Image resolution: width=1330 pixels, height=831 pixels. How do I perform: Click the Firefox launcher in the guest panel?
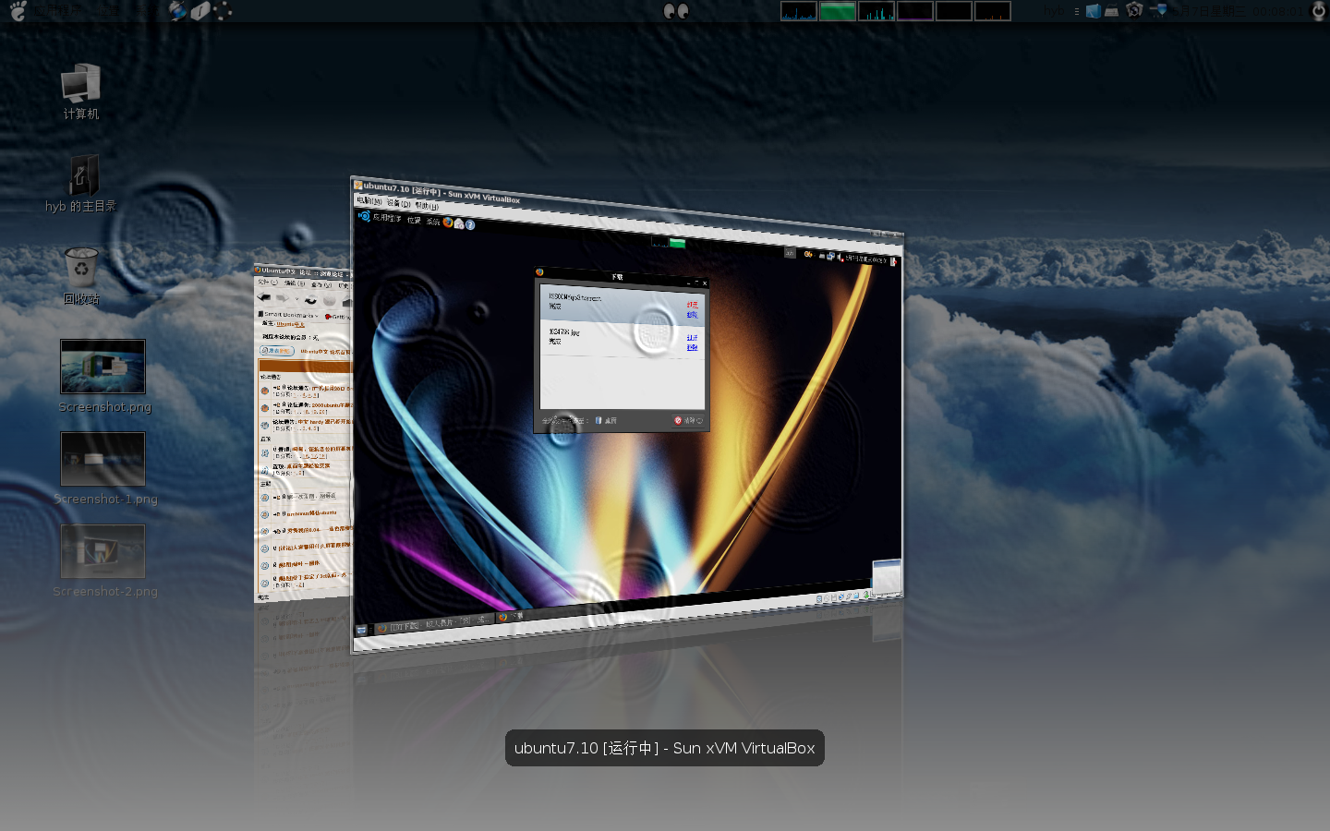(x=448, y=223)
